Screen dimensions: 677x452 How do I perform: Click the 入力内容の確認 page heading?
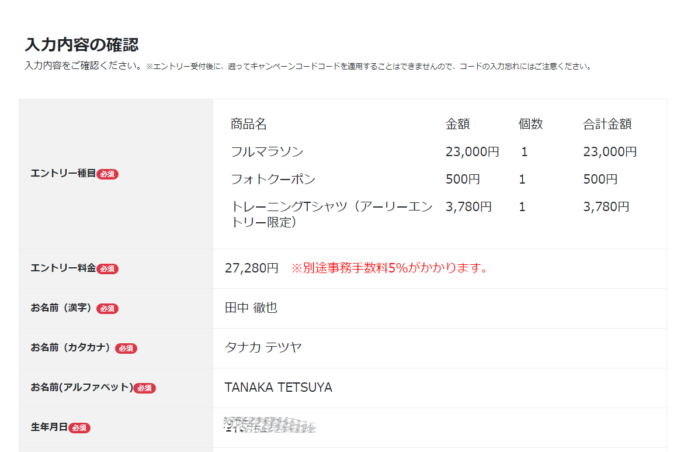click(81, 44)
